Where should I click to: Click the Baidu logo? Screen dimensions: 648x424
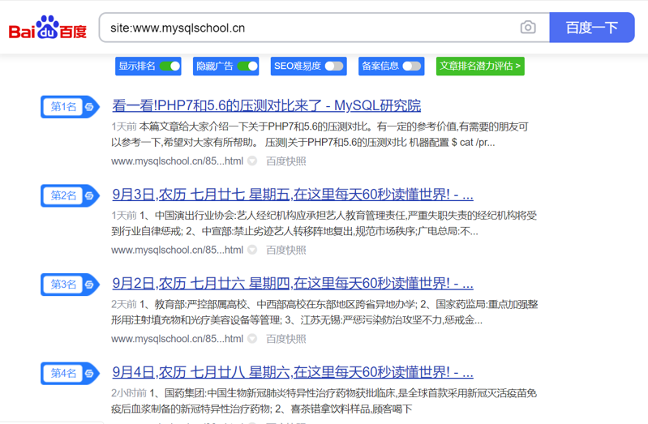coord(48,28)
